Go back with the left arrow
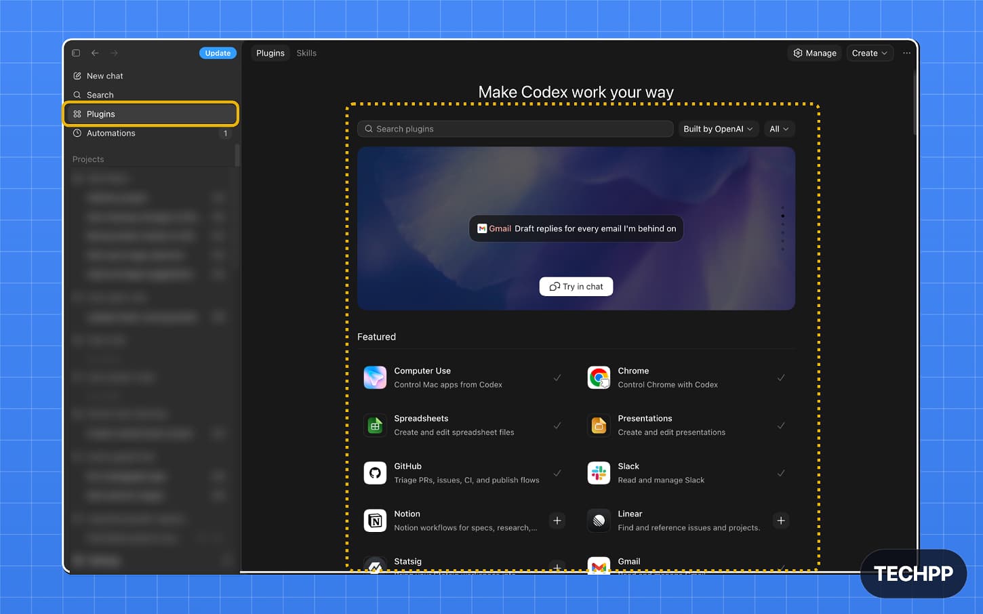This screenshot has height=614, width=983. [95, 53]
